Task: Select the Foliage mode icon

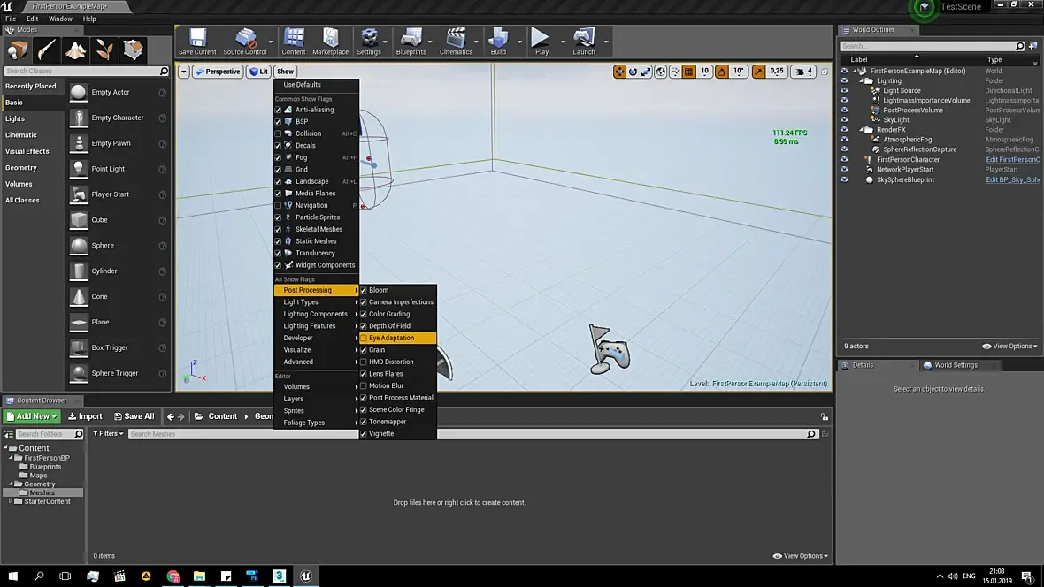Action: click(x=104, y=50)
